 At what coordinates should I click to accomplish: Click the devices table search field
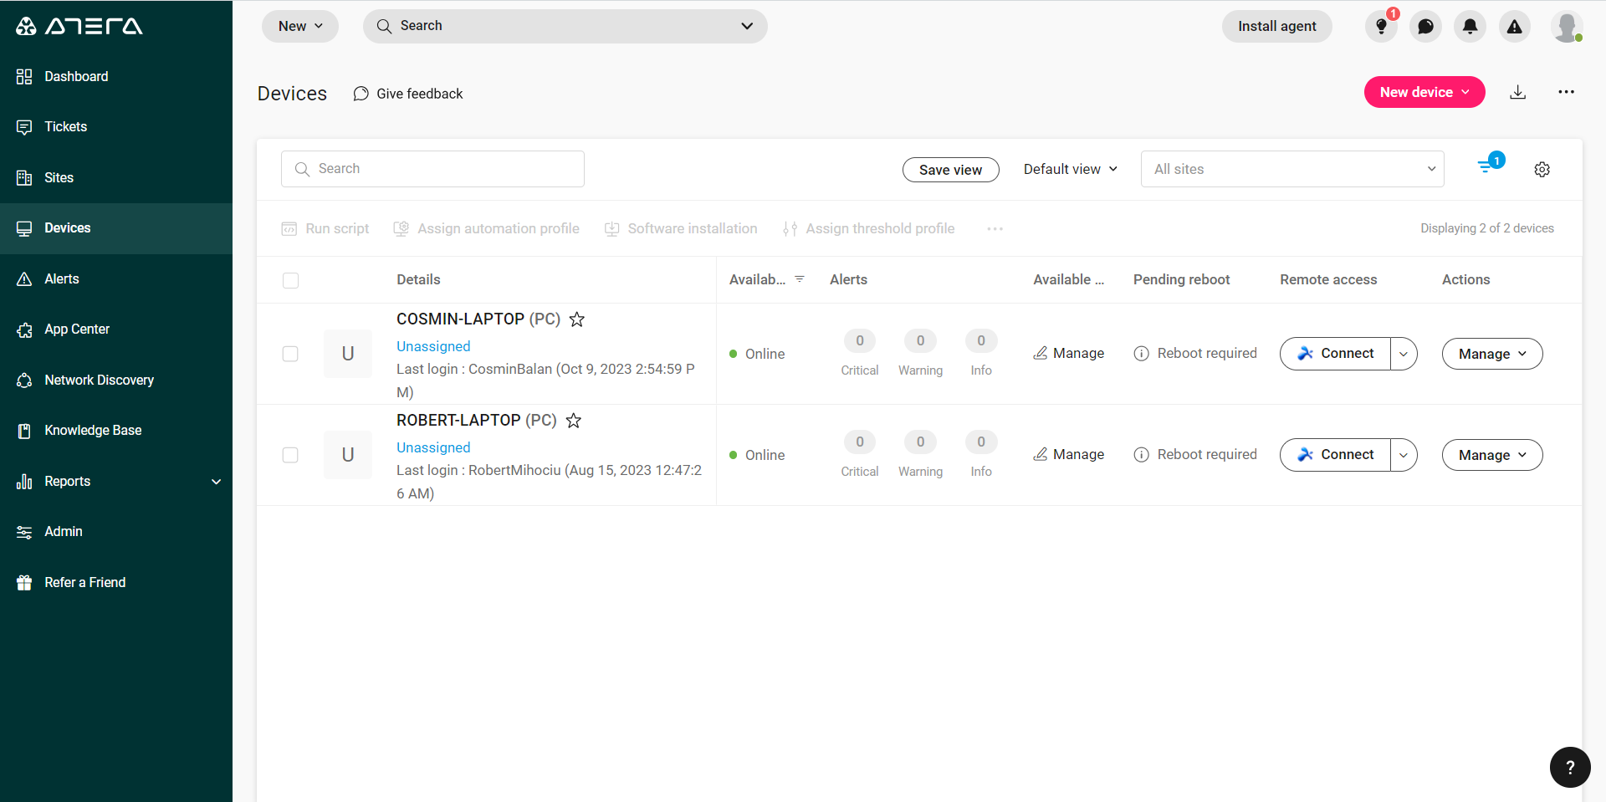[x=432, y=169]
